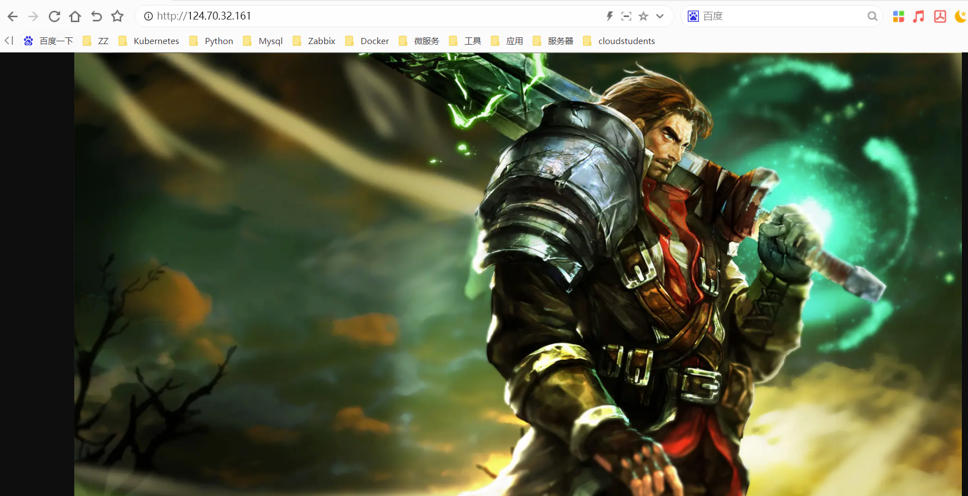Open the 服务器 bookmark folder

553,41
